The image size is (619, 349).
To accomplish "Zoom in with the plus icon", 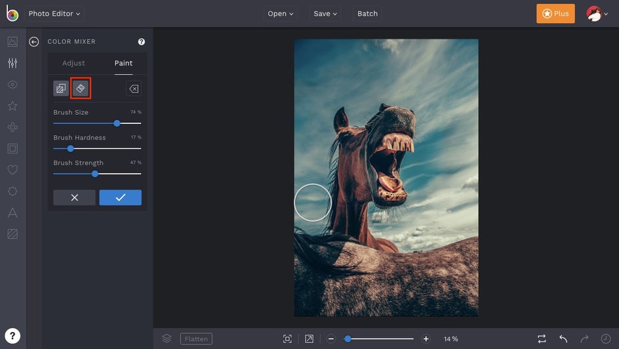I will [426, 339].
